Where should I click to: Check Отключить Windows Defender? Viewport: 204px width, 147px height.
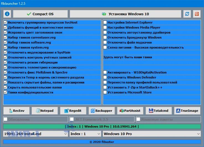tap(105, 77)
